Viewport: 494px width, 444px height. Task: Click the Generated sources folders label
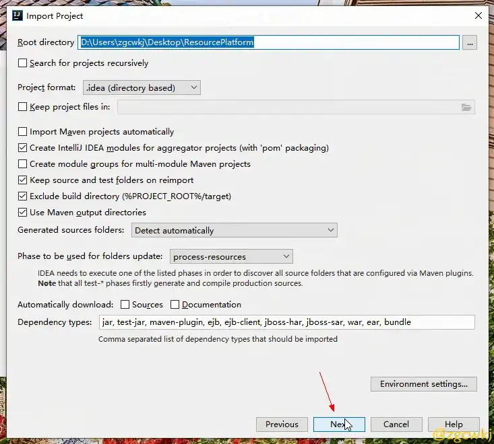pos(71,230)
